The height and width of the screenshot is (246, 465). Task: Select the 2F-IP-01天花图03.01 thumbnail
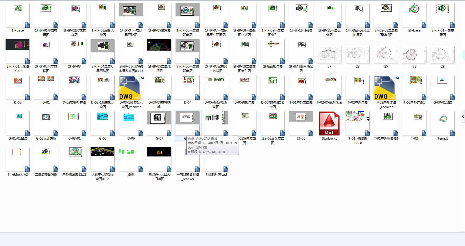click(x=17, y=51)
